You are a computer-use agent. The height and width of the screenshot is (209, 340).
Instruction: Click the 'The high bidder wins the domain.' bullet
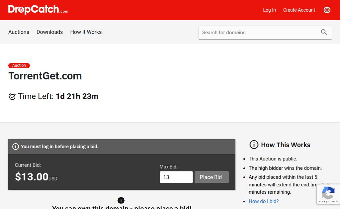285,168
